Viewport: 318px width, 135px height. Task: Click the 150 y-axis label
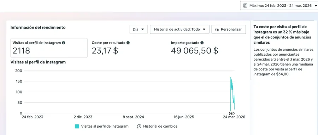click(x=19, y=81)
